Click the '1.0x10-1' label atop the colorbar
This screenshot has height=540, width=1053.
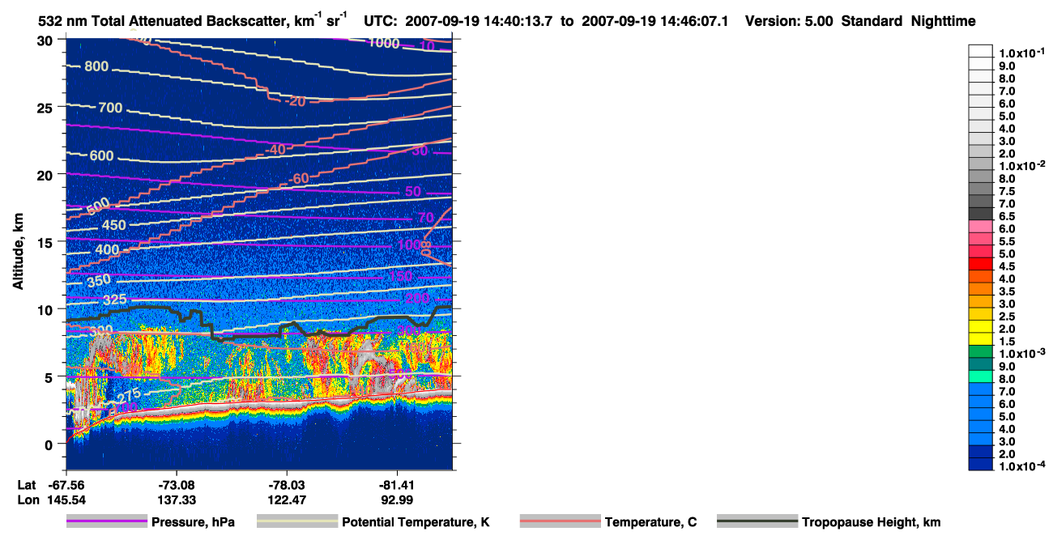click(1022, 53)
